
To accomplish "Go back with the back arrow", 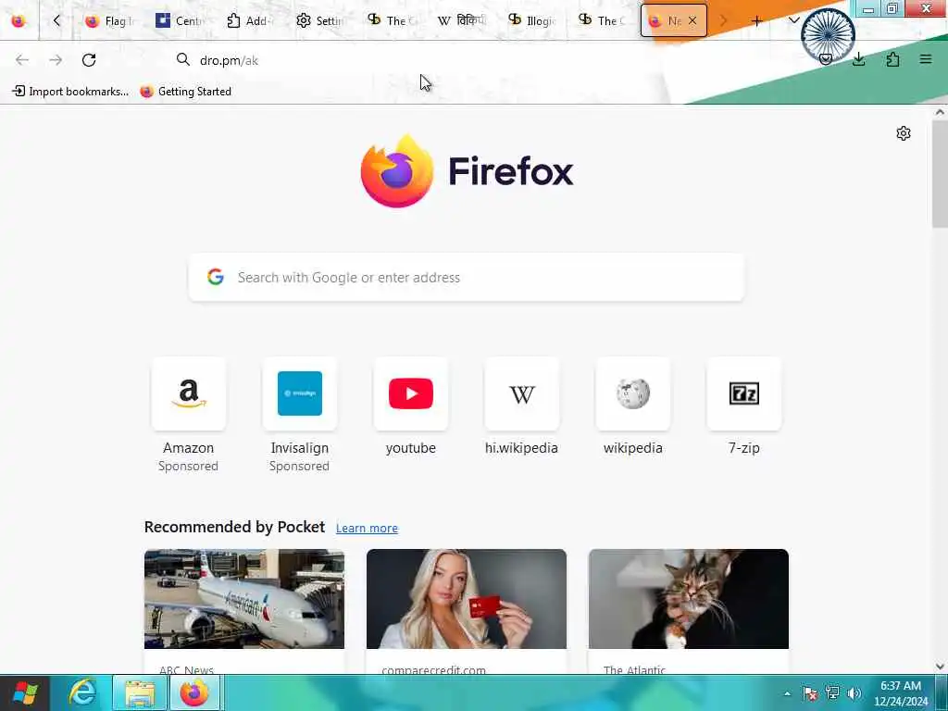I will coord(22,60).
